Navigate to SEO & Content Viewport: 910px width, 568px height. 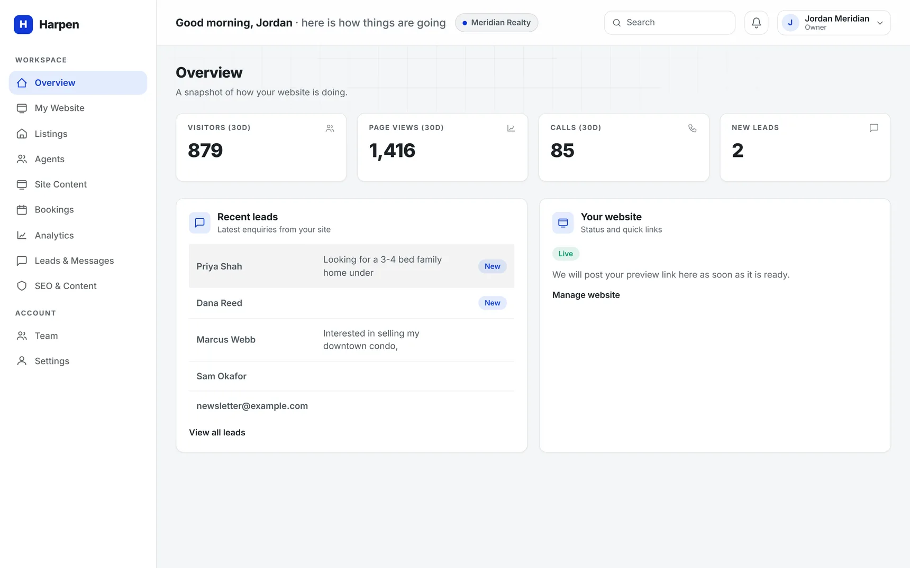coord(78,286)
